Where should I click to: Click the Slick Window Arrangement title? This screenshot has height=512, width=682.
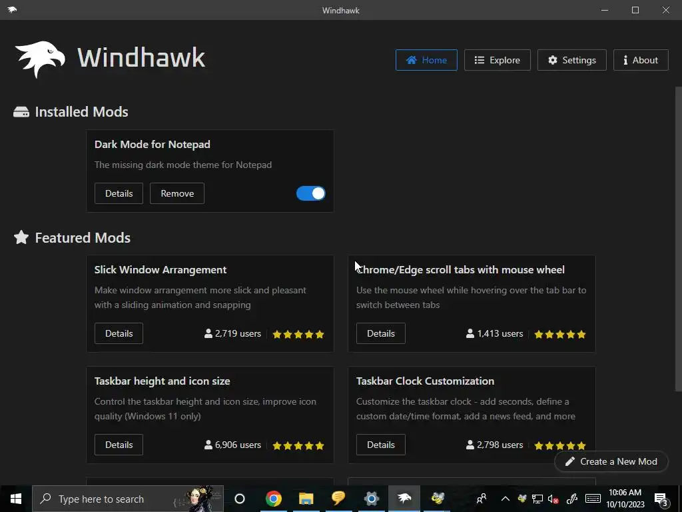[161, 269]
